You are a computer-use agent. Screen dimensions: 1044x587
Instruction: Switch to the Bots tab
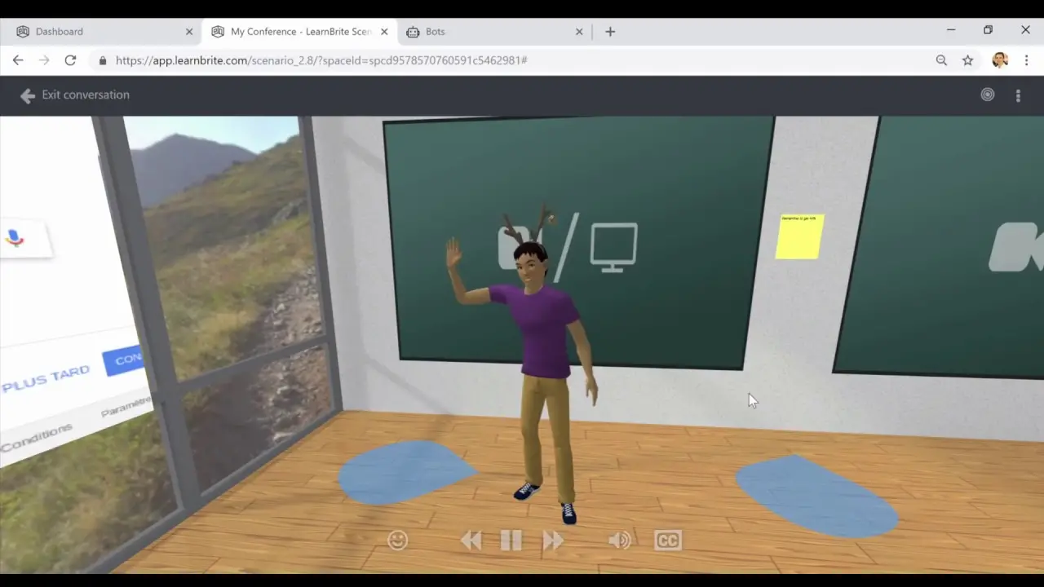[436, 31]
